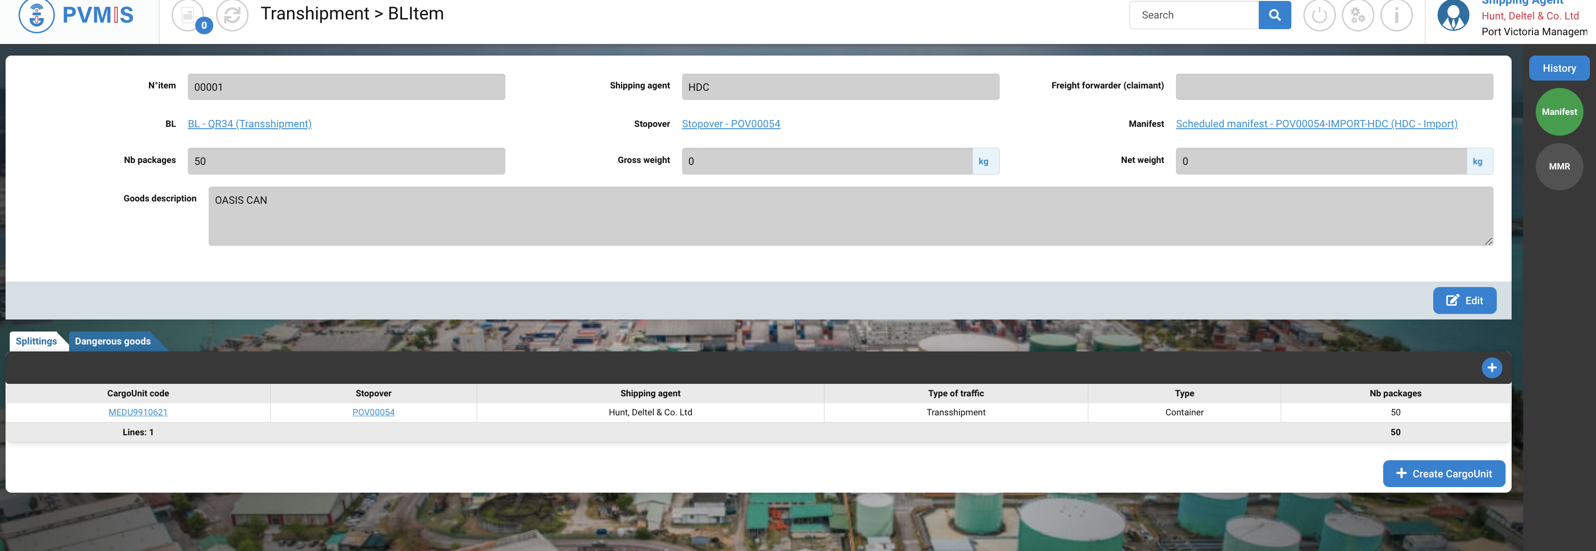The image size is (1596, 551).
Task: Open the gears settings icon
Action: coord(1358,15)
